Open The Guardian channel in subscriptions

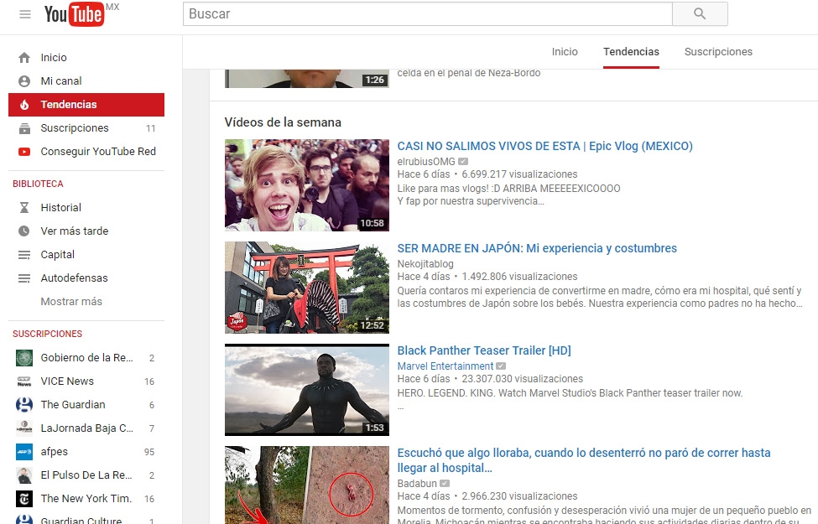click(x=72, y=405)
